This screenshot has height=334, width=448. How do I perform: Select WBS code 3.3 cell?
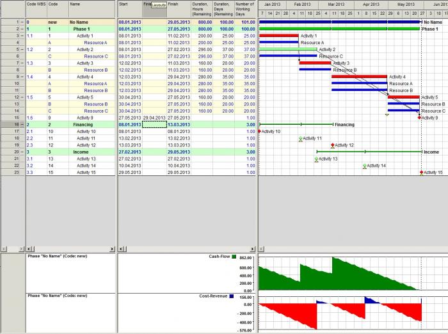36,172
